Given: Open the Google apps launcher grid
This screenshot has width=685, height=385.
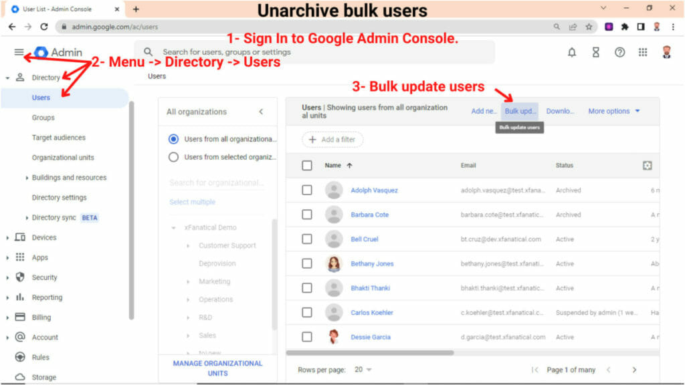Looking at the screenshot, I should coord(643,51).
